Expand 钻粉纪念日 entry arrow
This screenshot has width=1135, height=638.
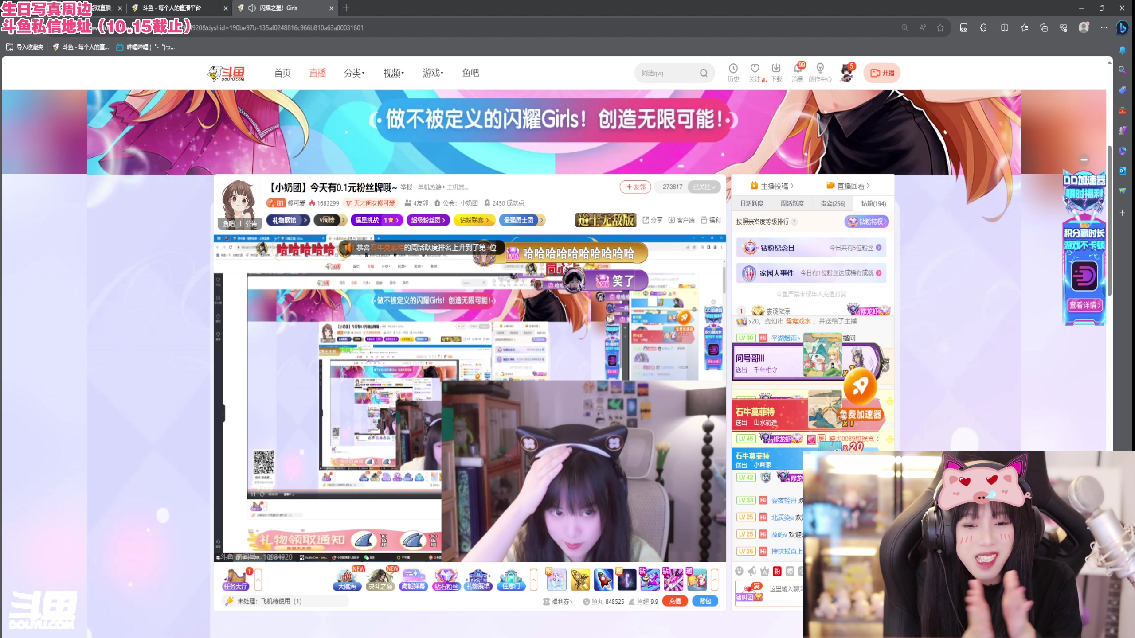[x=879, y=248]
